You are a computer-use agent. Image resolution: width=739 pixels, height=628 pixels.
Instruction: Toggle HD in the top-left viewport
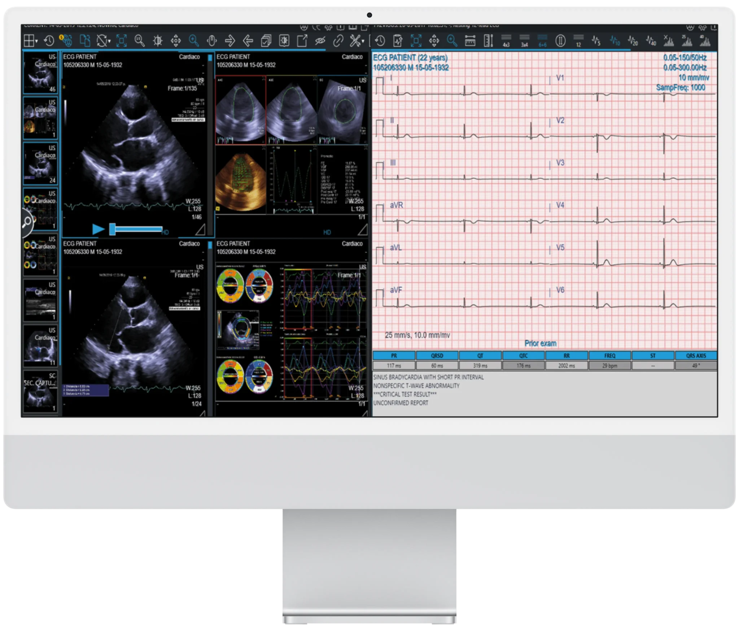[x=165, y=232]
